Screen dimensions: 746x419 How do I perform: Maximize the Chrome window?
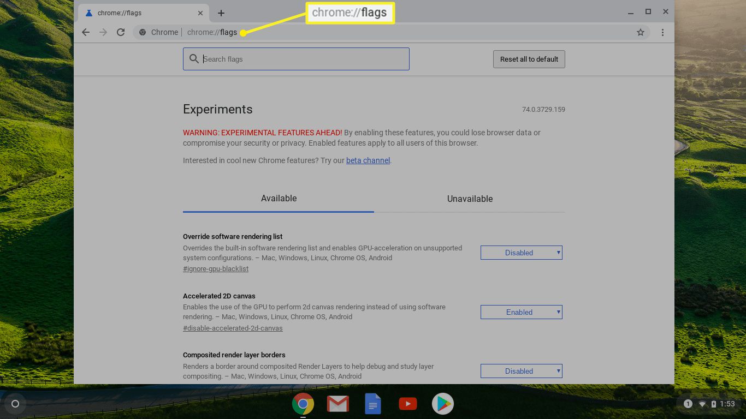648,11
